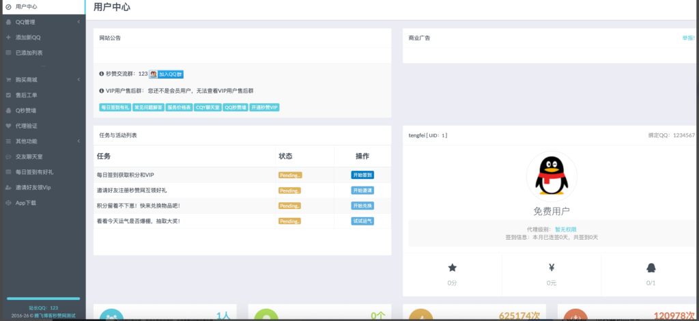Click the star points icon

[452, 268]
